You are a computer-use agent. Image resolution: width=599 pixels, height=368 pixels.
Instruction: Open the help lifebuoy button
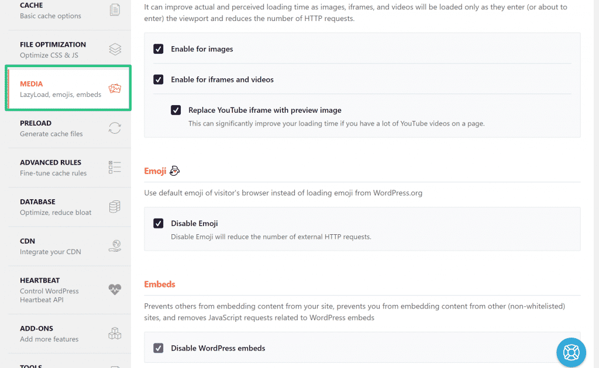point(571,352)
